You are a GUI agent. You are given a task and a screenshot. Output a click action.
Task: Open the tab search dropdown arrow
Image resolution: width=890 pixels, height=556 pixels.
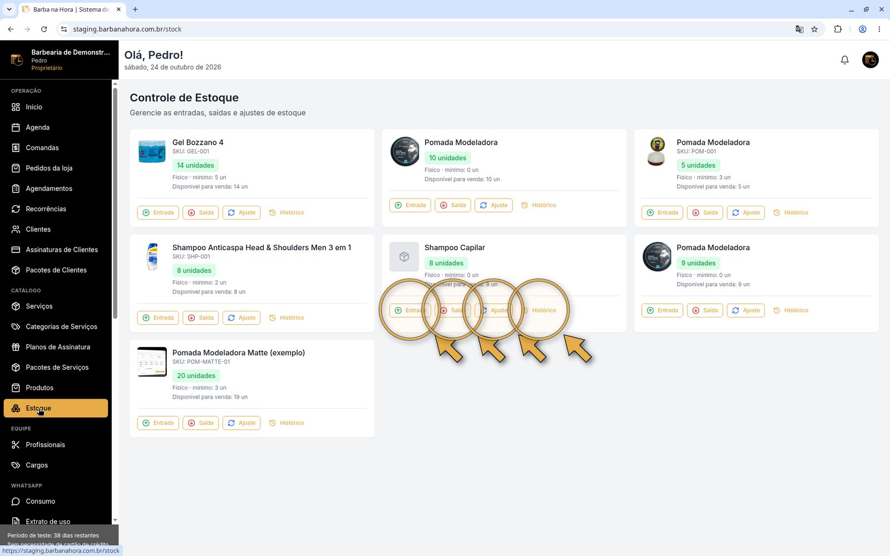(x=9, y=9)
